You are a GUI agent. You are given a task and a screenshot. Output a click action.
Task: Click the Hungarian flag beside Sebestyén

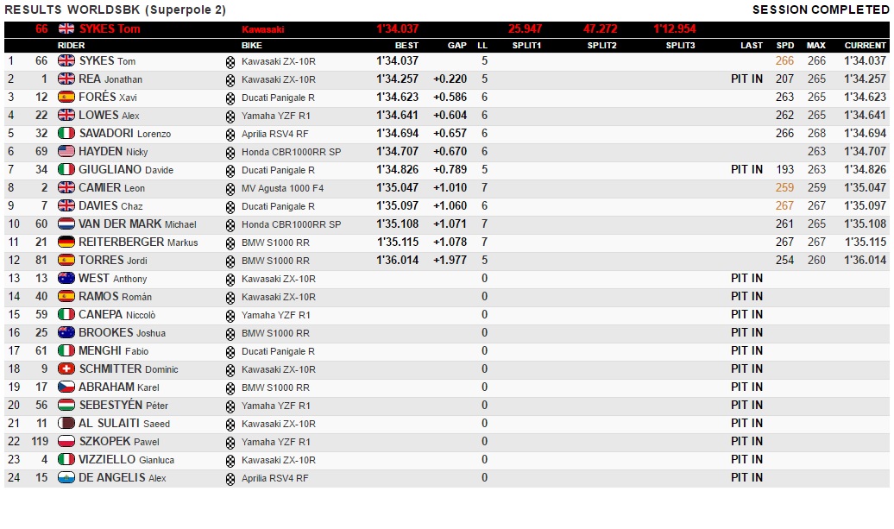(x=66, y=406)
